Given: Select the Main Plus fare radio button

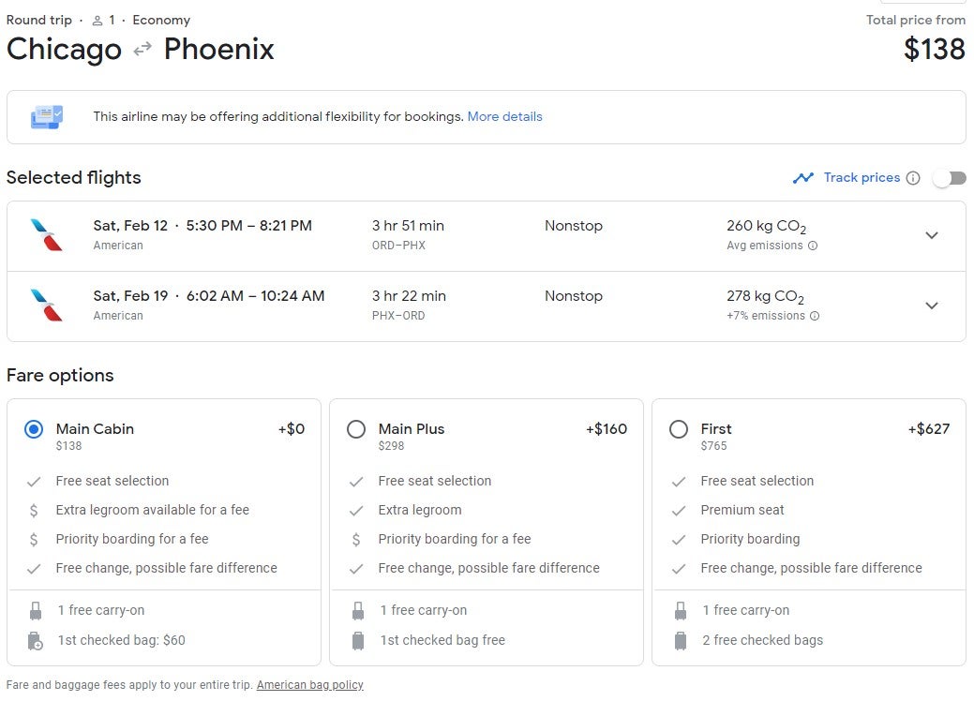Looking at the screenshot, I should (356, 428).
